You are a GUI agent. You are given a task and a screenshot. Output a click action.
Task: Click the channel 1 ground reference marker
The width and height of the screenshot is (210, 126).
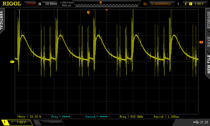[12, 62]
